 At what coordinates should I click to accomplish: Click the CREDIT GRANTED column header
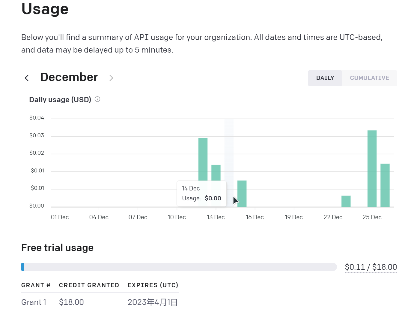click(89, 285)
